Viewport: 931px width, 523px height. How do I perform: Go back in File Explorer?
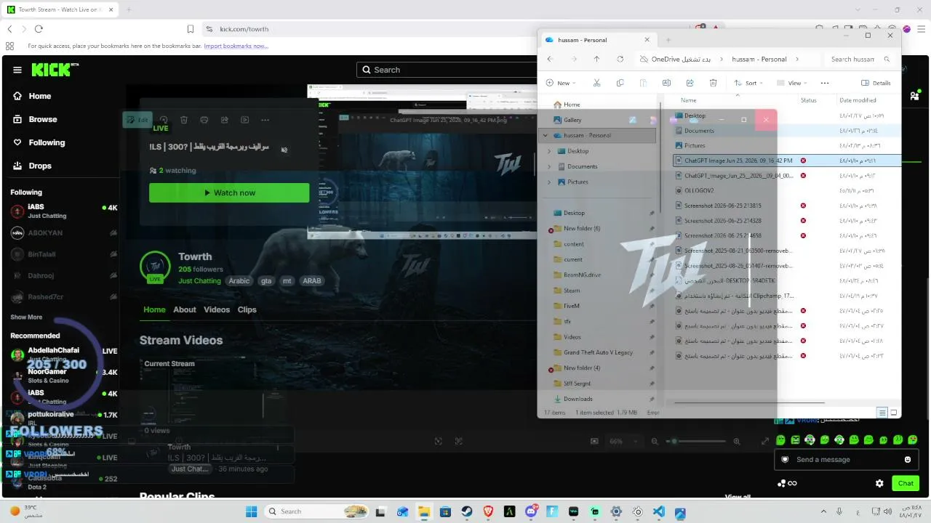[550, 60]
